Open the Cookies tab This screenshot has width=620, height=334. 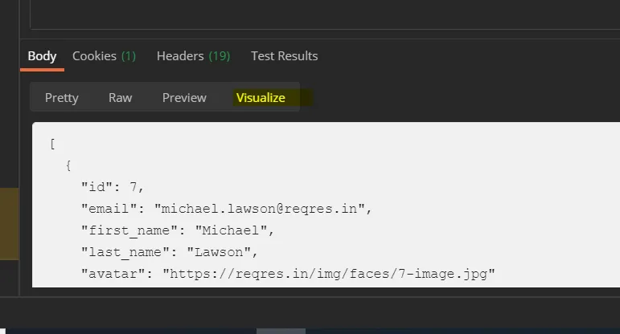click(104, 56)
